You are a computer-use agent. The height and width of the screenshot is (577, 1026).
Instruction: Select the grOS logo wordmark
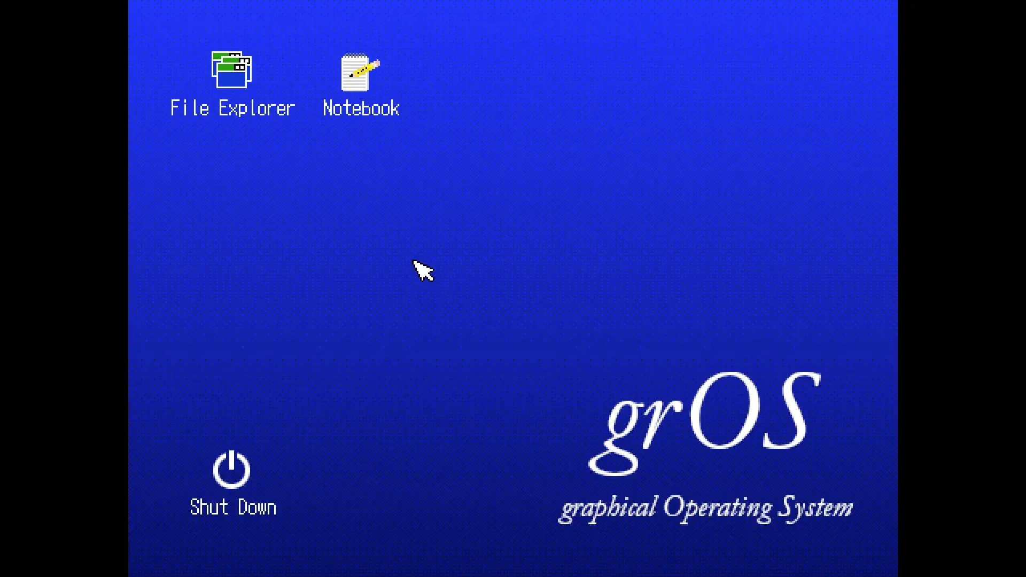pos(705,422)
